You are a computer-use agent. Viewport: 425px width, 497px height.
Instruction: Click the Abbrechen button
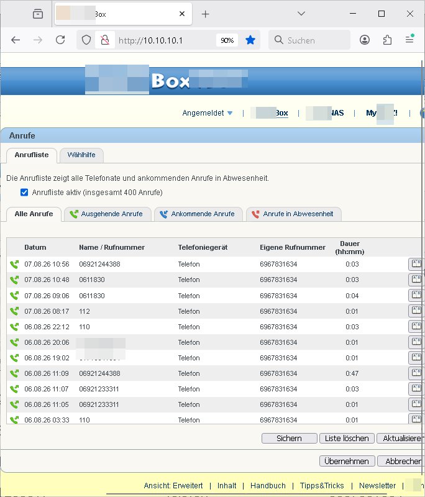(x=401, y=461)
